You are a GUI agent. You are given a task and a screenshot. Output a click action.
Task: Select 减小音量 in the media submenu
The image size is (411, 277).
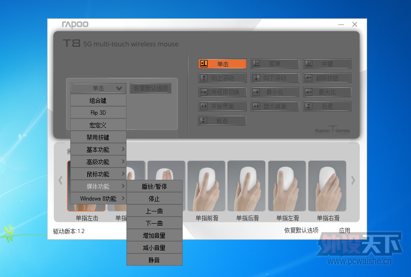click(x=154, y=248)
